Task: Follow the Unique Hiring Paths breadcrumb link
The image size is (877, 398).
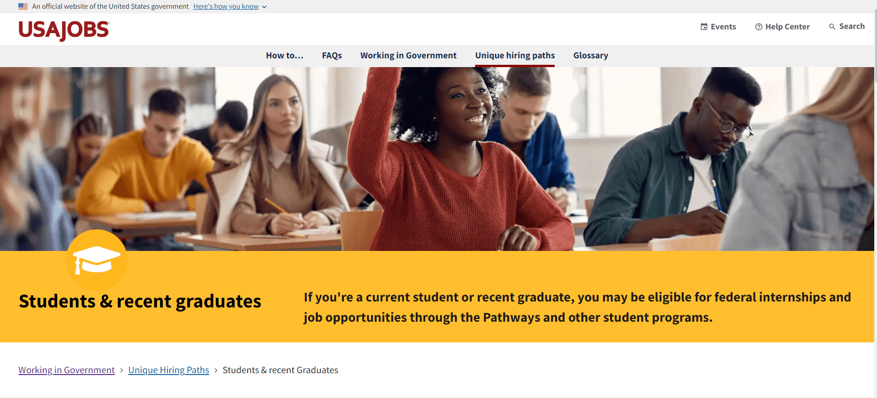Action: pos(168,370)
